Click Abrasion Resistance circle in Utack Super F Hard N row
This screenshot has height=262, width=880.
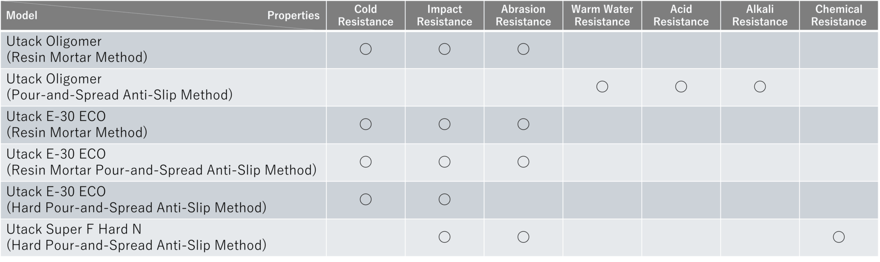[523, 237]
